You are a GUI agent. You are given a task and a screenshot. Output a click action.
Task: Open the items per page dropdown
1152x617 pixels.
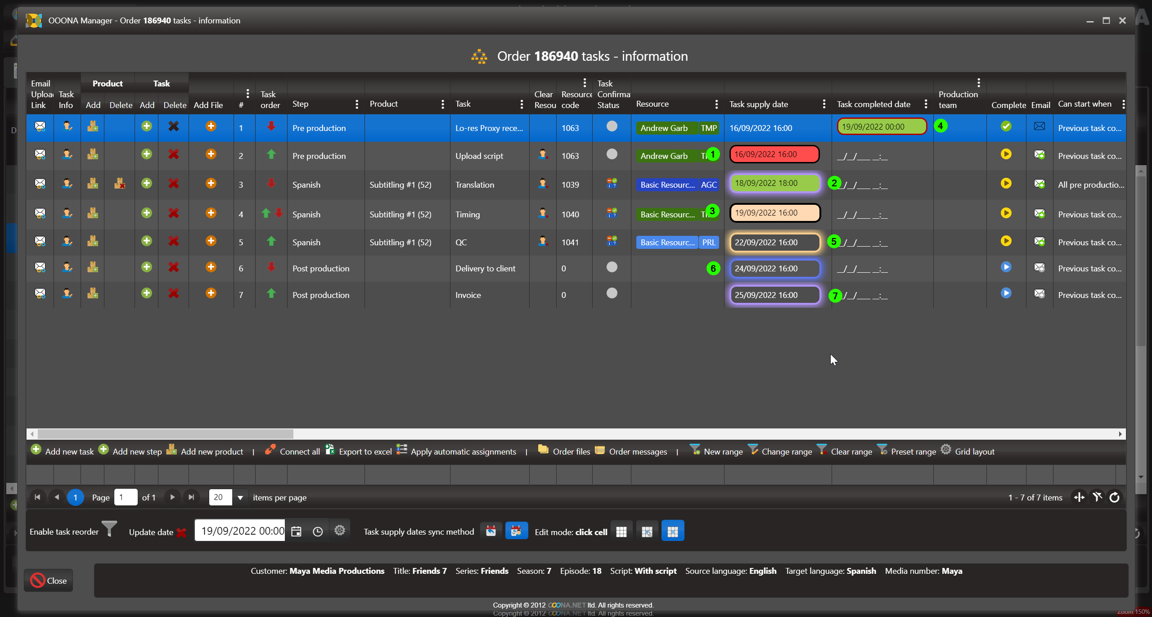(240, 497)
